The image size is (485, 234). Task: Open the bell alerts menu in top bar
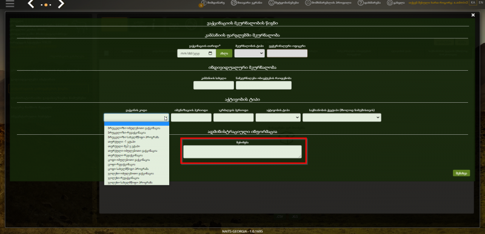coord(272,3)
